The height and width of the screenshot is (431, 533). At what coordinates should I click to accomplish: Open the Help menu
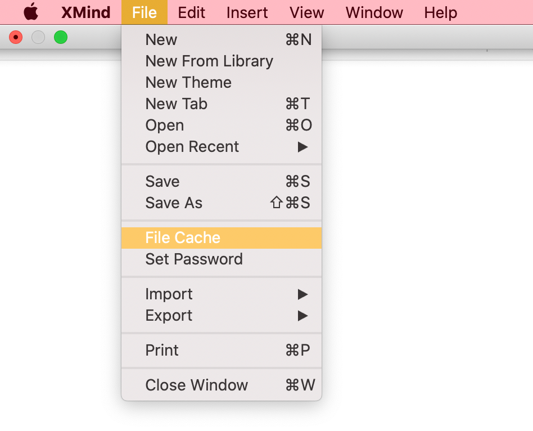(x=441, y=12)
